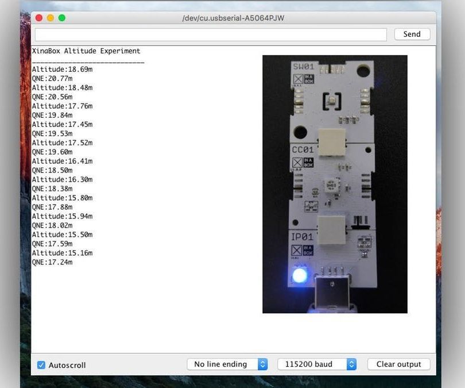
Task: Select the Altitude:16.30m output line
Action: 62,180
